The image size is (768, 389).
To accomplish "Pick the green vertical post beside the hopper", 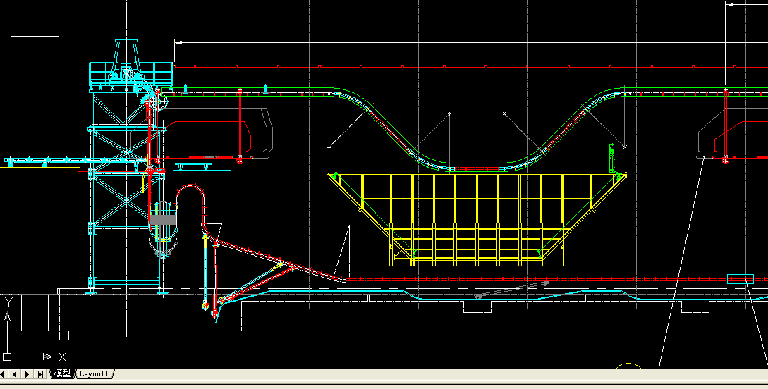I will [x=612, y=157].
